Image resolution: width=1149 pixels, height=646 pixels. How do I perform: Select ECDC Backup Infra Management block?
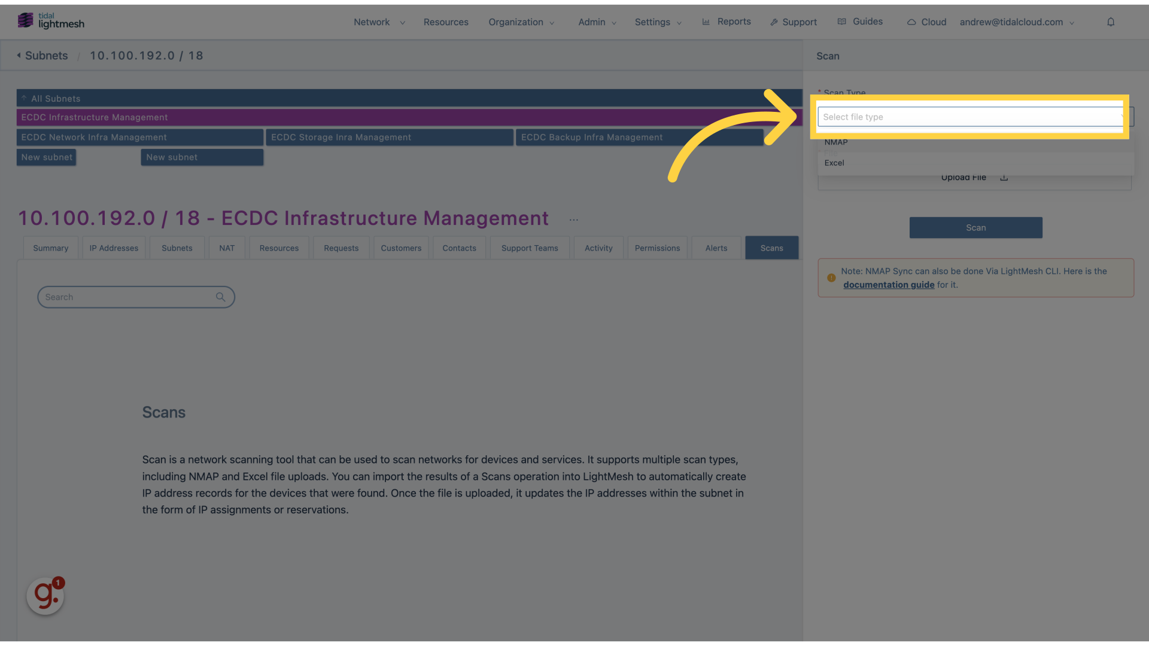point(640,137)
